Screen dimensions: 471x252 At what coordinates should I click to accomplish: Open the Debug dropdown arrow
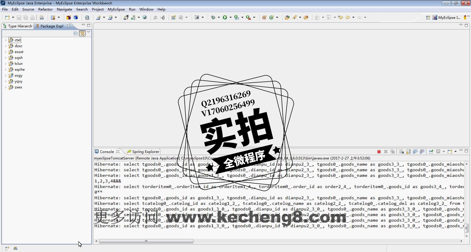[x=219, y=17]
